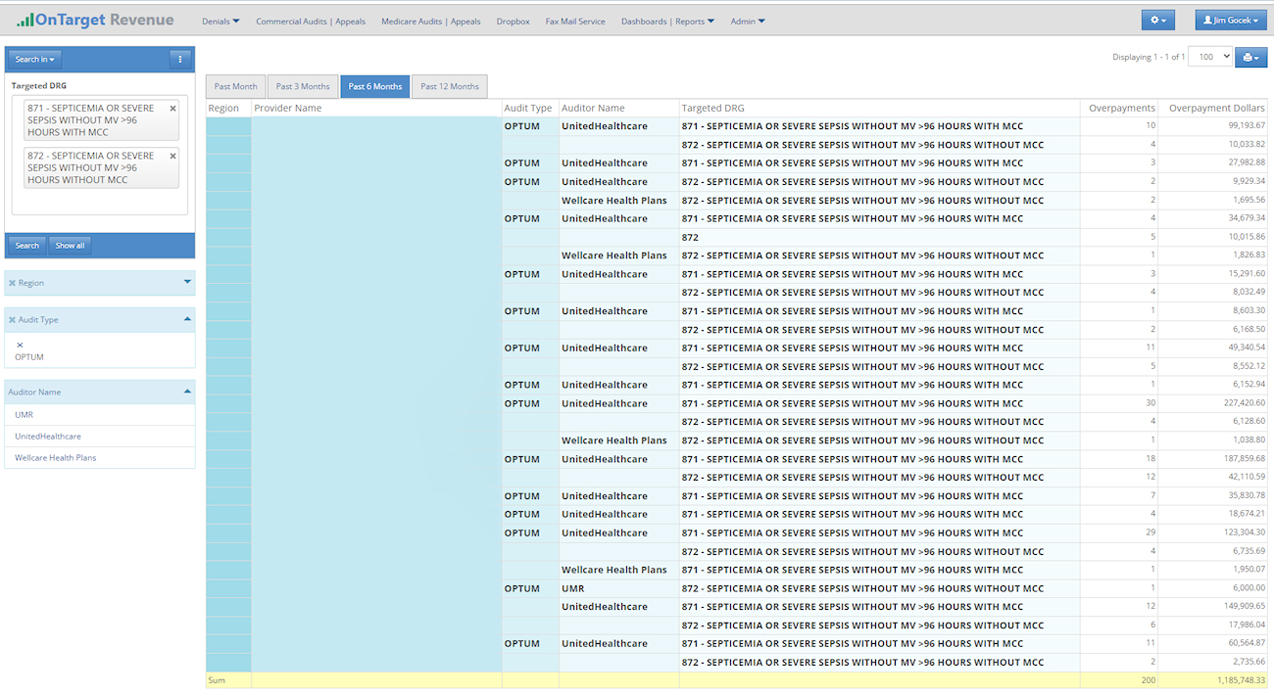Open the Dashboards | Reports menu
This screenshot has height=694, width=1274.
[x=667, y=21]
